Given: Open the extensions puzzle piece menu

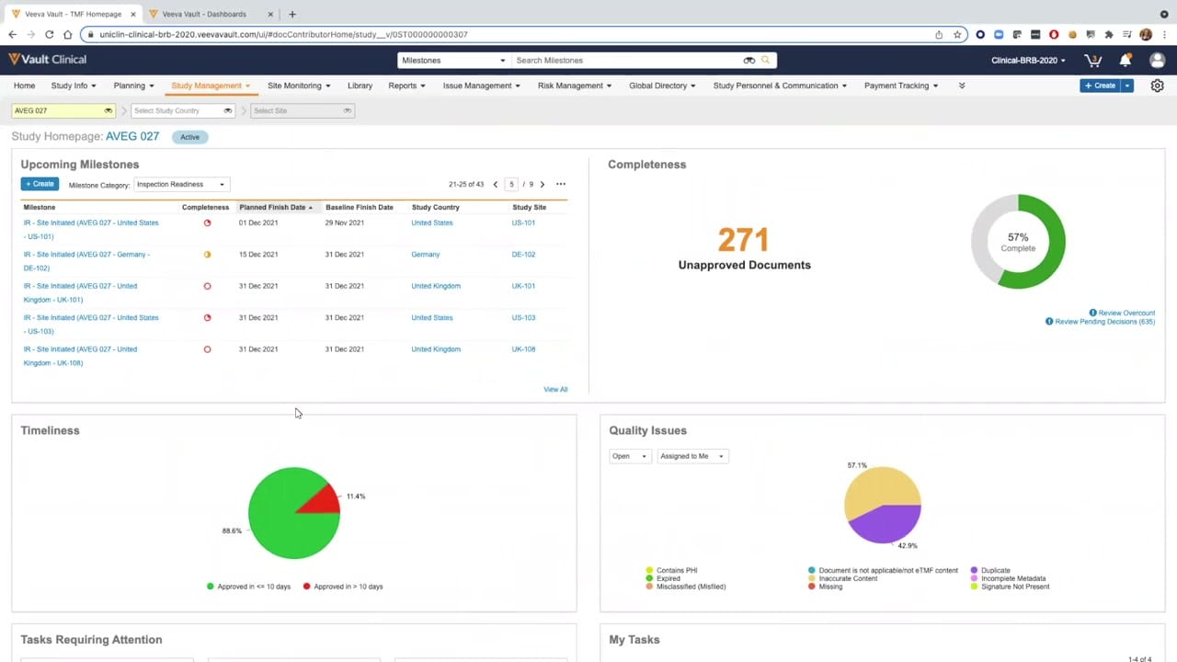Looking at the screenshot, I should pyautogui.click(x=1109, y=34).
